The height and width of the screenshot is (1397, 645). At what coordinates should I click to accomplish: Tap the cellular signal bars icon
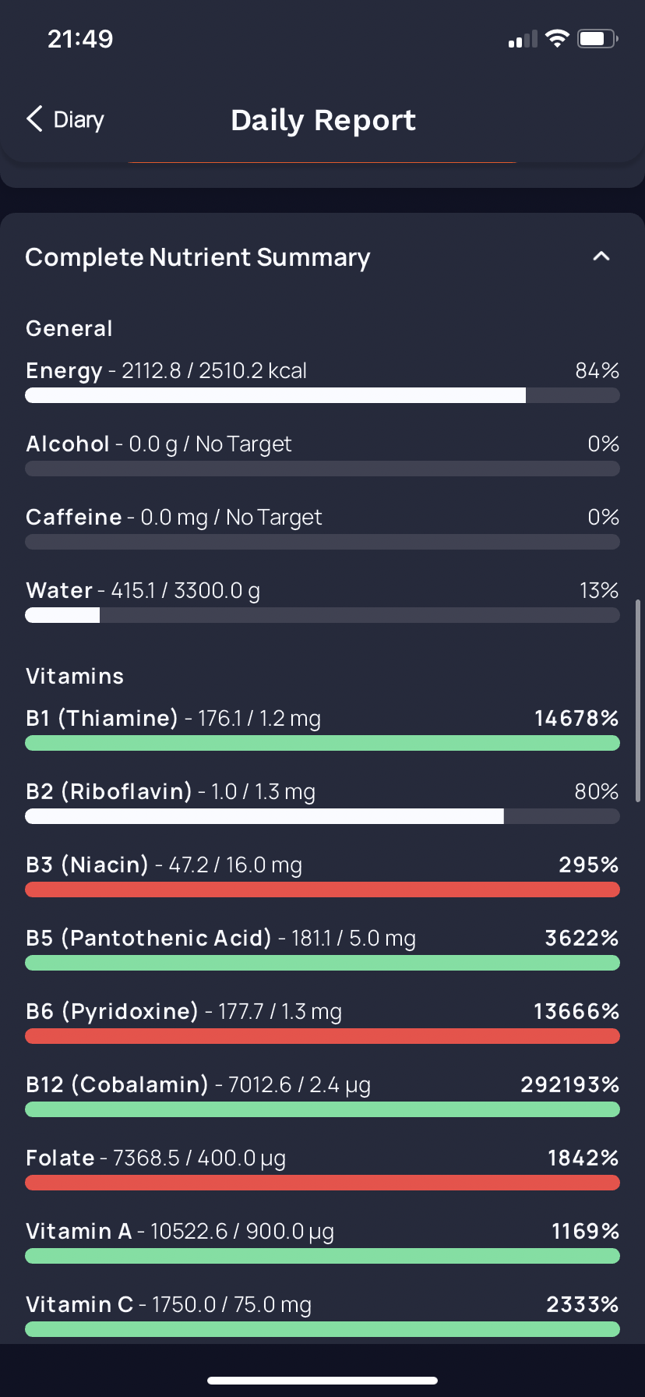click(523, 39)
